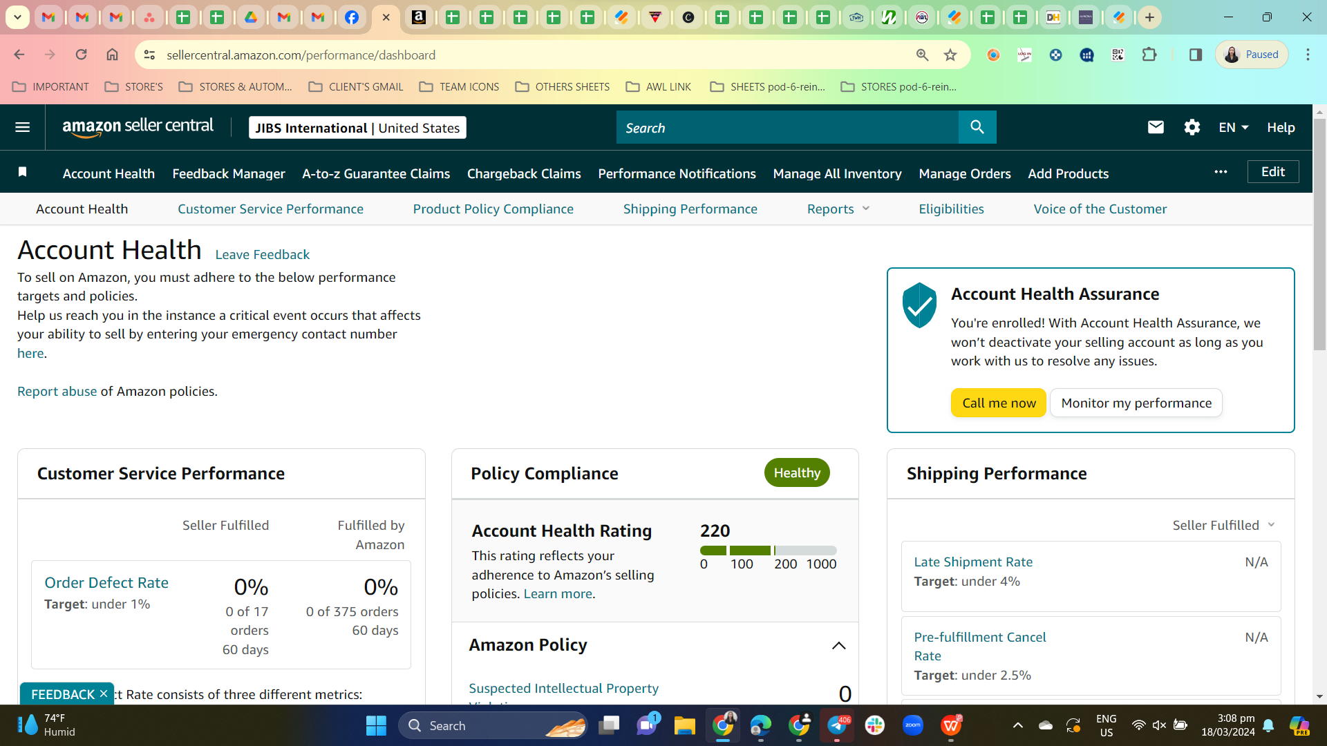Open Performance Notifications
Screen dimensions: 1327x746
pyautogui.click(x=677, y=173)
